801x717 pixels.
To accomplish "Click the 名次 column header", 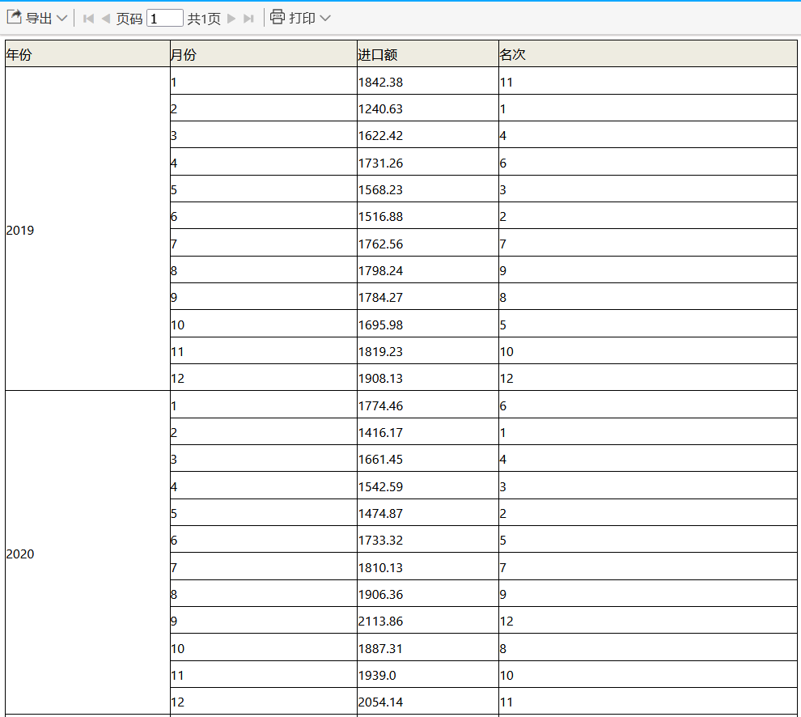I will click(648, 53).
